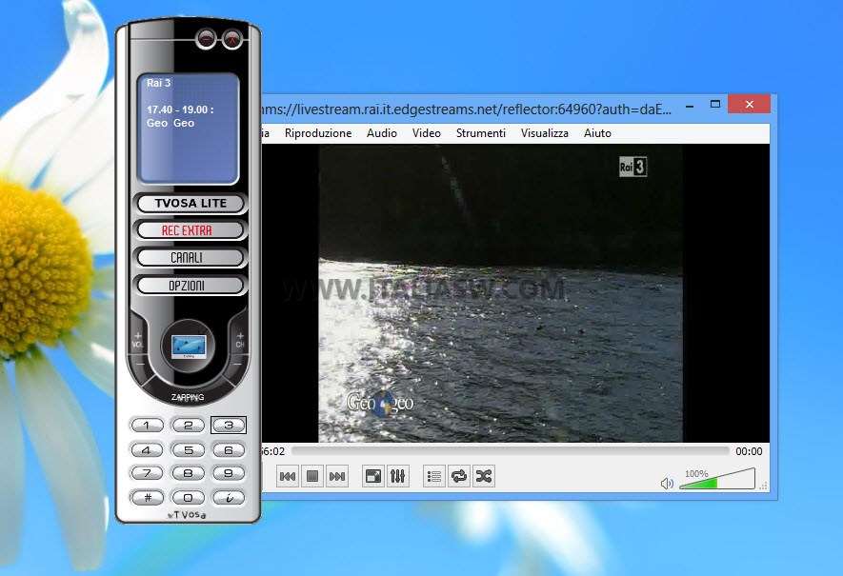843x576 pixels.
Task: Expand the Audio menu
Action: click(x=382, y=133)
